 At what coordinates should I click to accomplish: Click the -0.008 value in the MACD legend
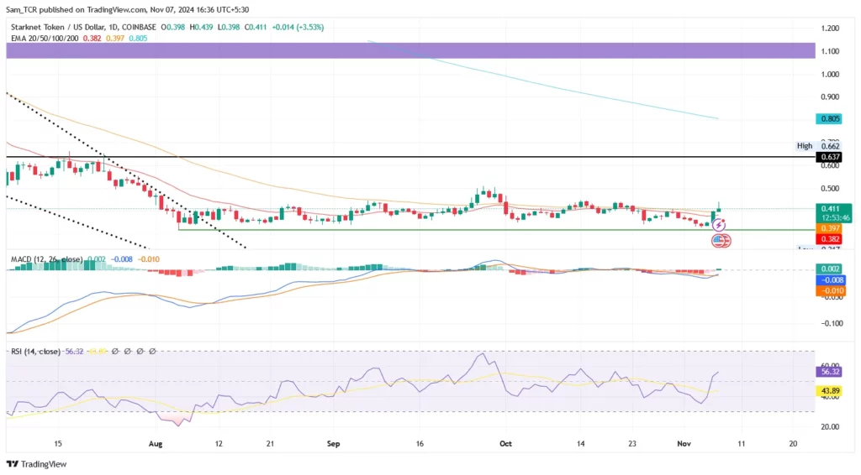(x=121, y=259)
